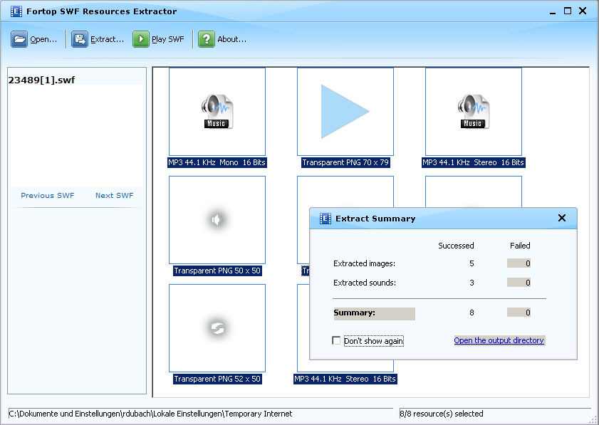Select the speaker image 50 x 50 thumbnail
This screenshot has height=425, width=599.
point(217,220)
